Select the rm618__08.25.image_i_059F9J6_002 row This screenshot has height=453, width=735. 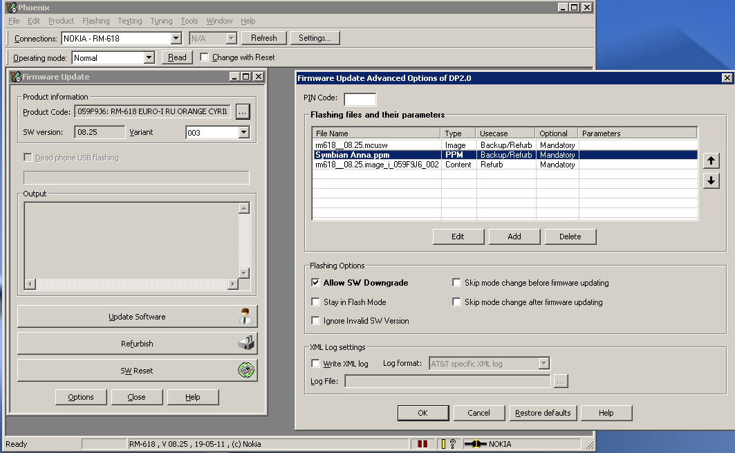(x=505, y=165)
